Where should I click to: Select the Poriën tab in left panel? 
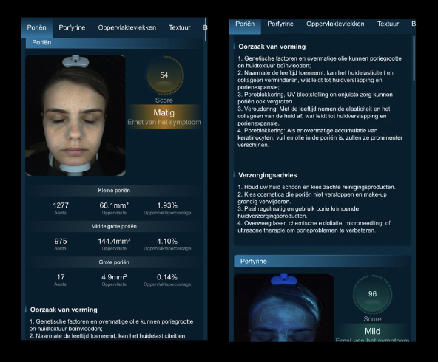point(36,27)
